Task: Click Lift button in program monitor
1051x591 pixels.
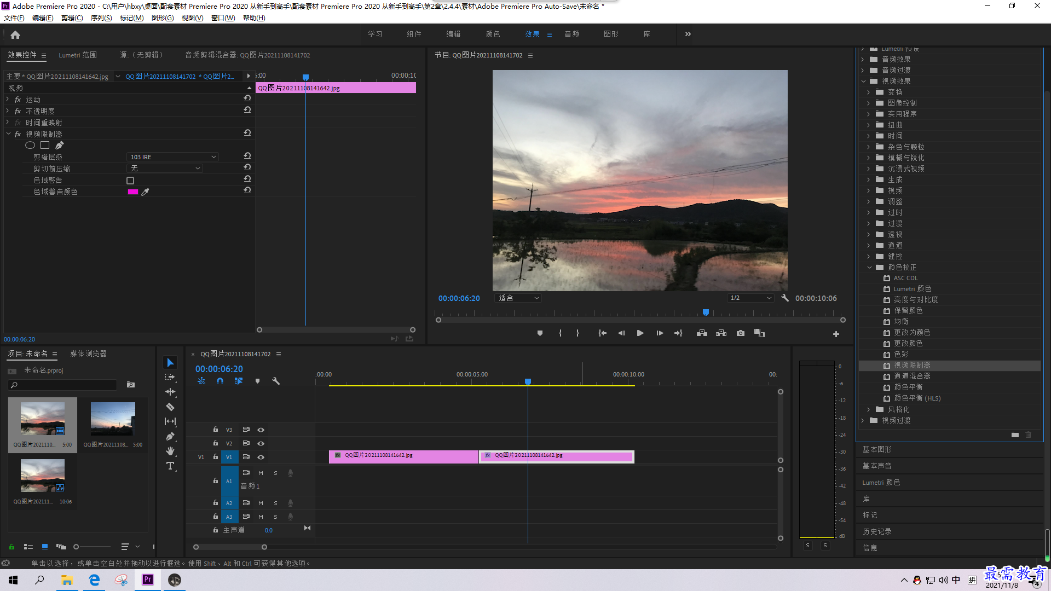Action: (x=702, y=333)
